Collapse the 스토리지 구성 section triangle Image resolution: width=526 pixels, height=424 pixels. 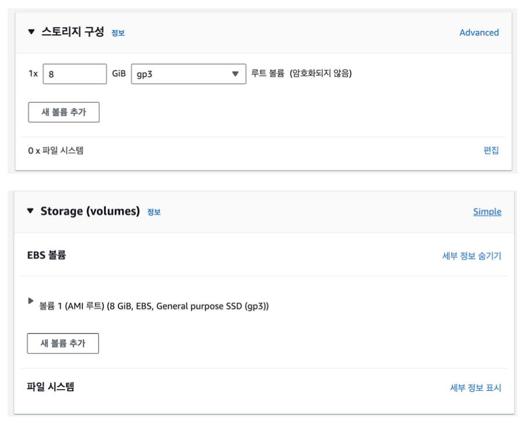click(x=31, y=32)
